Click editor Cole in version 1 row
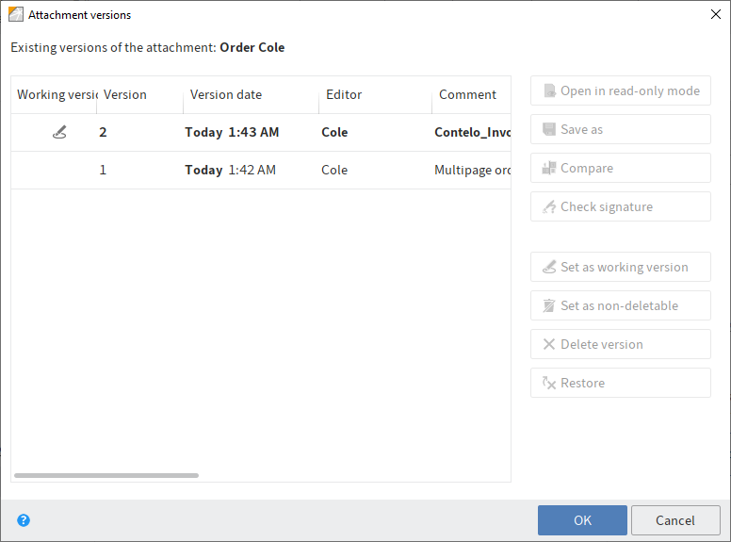 tap(334, 170)
